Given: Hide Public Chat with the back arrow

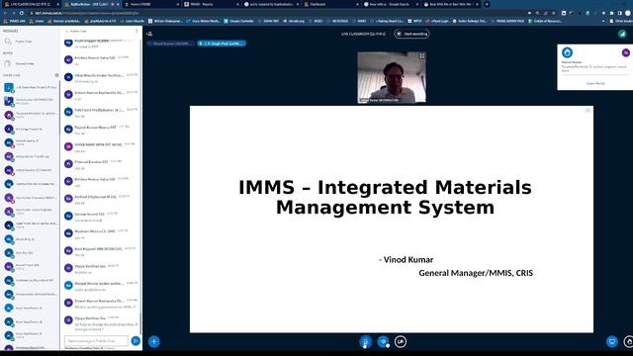Looking at the screenshot, I should (67, 31).
